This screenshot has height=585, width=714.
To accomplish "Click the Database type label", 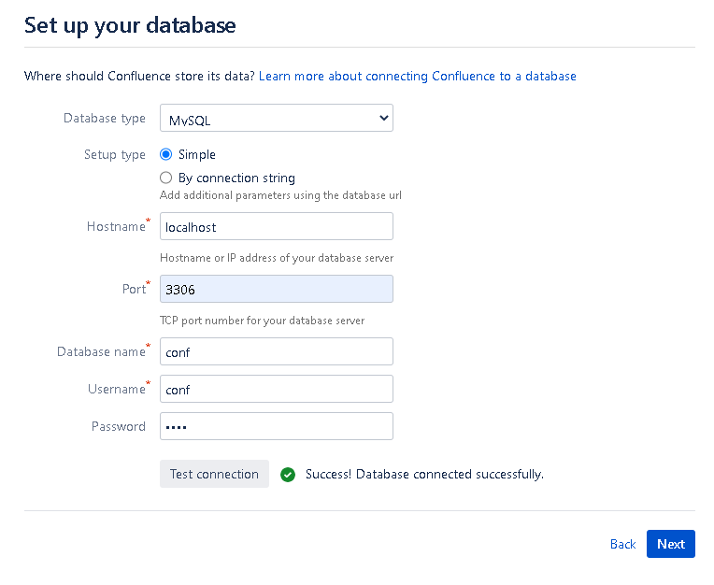I will (x=105, y=119).
